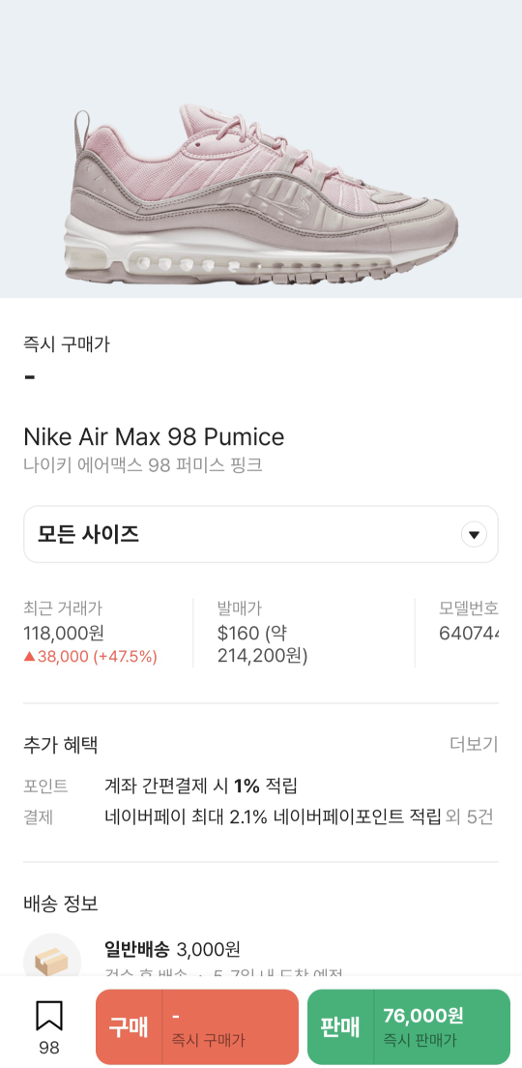Image resolution: width=522 pixels, height=1068 pixels.
Task: Open the 모든 사이즈 size selector
Action: 261,535
